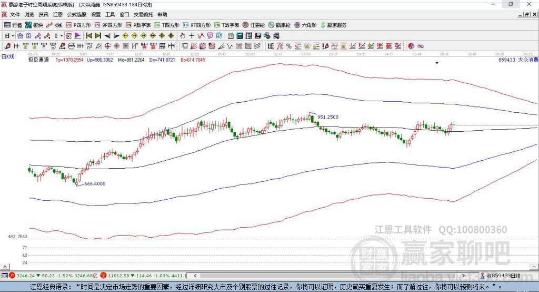Open the 江恩轮 Gann wheel

pos(254,25)
